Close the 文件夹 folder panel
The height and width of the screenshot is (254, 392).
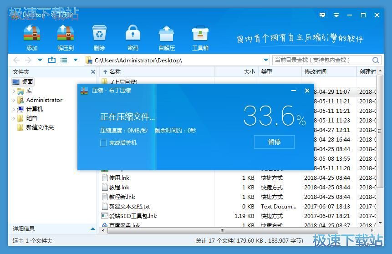93,72
